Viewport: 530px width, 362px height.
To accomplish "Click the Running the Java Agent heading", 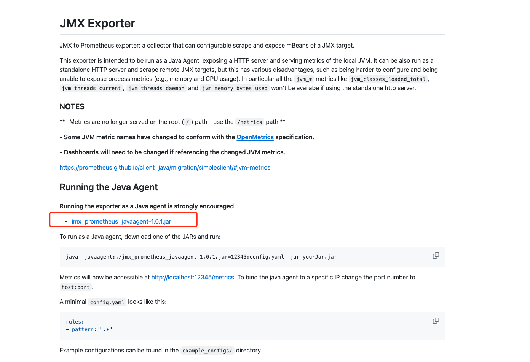I will click(109, 187).
